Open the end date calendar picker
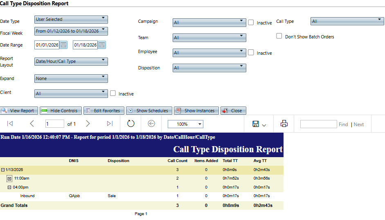385x220 pixels. tap(102, 45)
